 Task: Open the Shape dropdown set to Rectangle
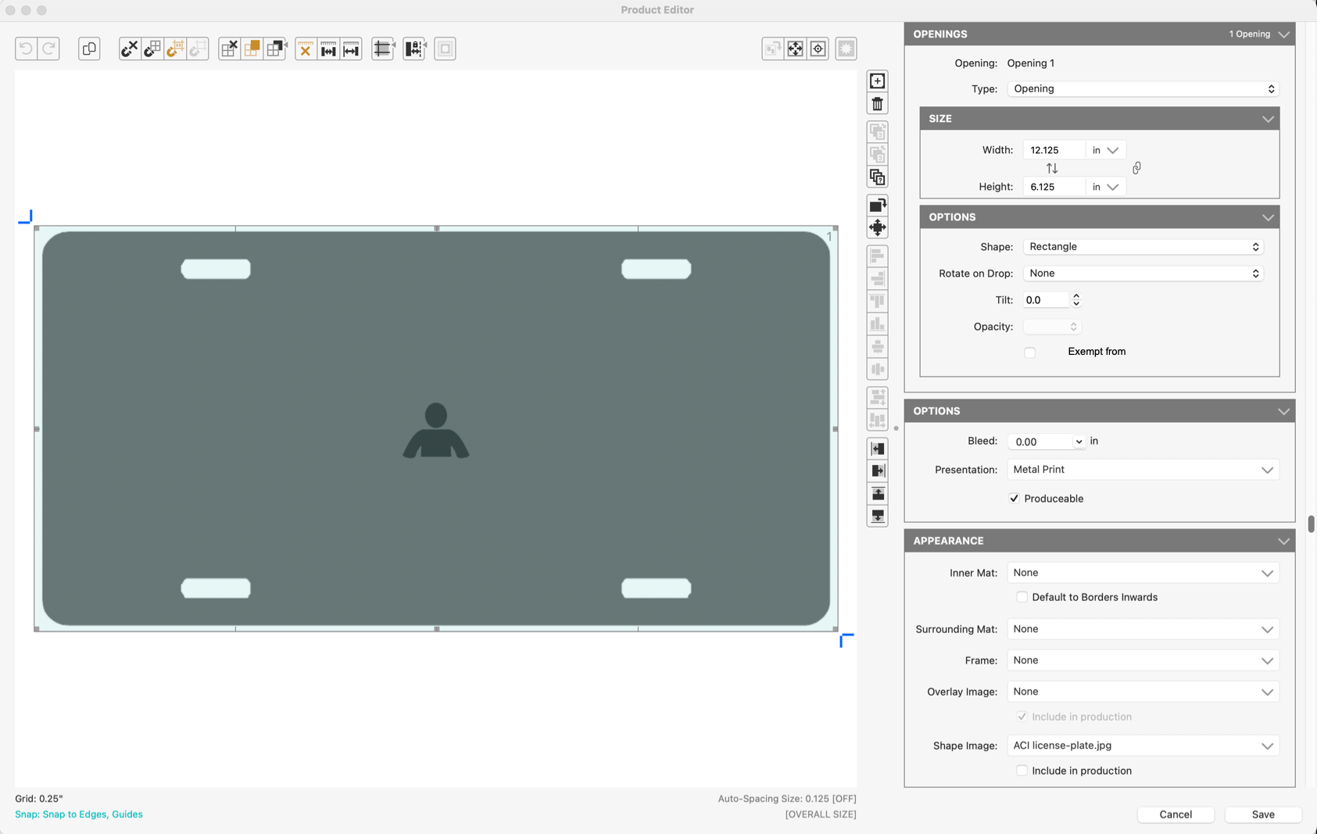1142,247
